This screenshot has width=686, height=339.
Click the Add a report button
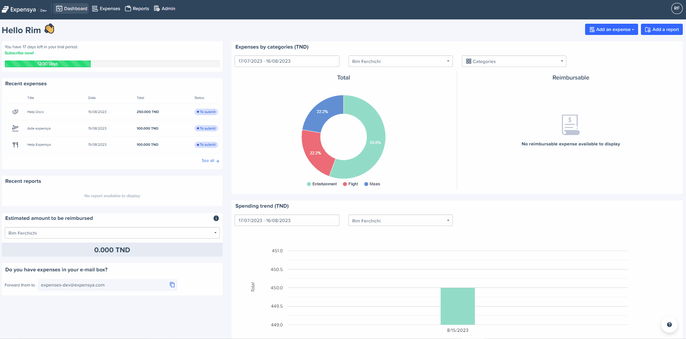pyautogui.click(x=661, y=30)
